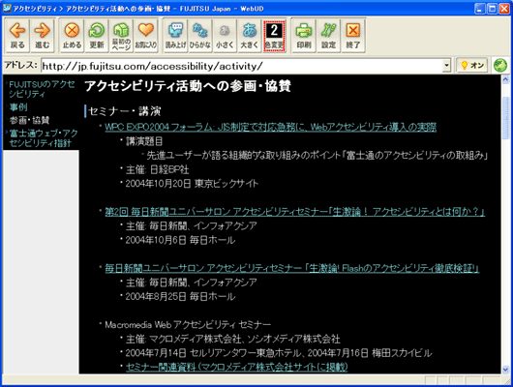
Task: Open the WPC EXPO2004 フォーラム link
Action: click(x=271, y=127)
